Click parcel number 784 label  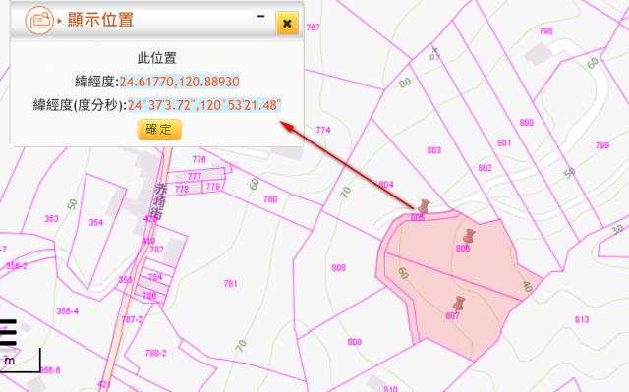point(155,277)
